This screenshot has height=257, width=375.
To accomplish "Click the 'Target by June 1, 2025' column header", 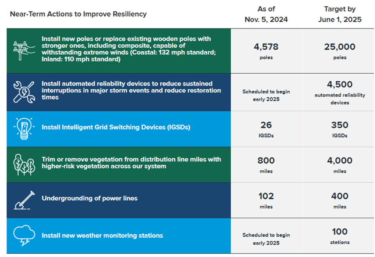I will point(340,14).
